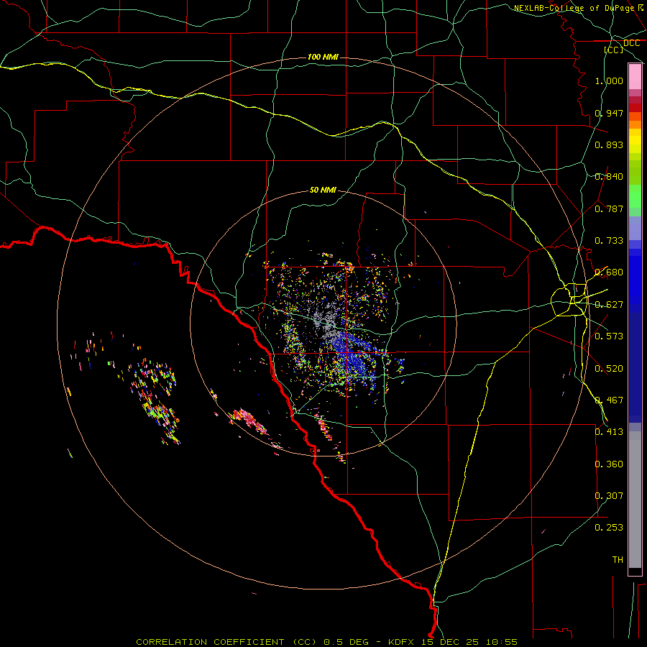Viewport: 647px width, 647px height.
Task: Select the 0.573 scale label
Action: pos(609,336)
